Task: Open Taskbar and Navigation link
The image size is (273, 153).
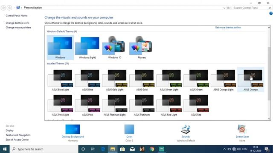Action: pos(18,135)
